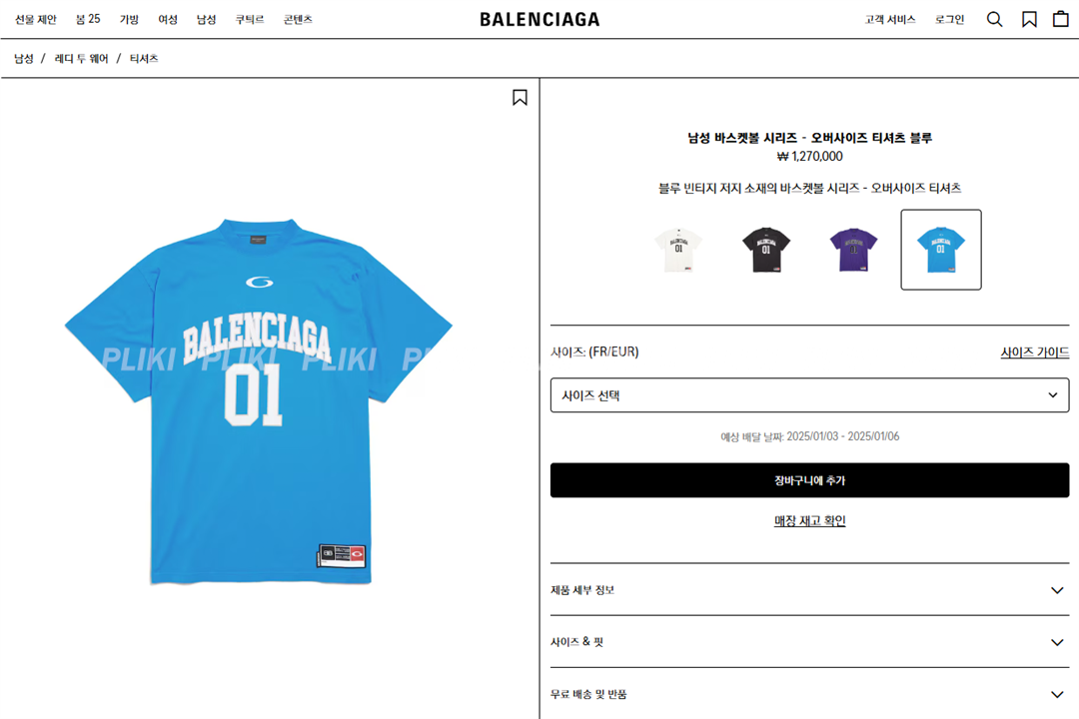
Task: Click the blue t-shirt product image
Action: (x=258, y=401)
